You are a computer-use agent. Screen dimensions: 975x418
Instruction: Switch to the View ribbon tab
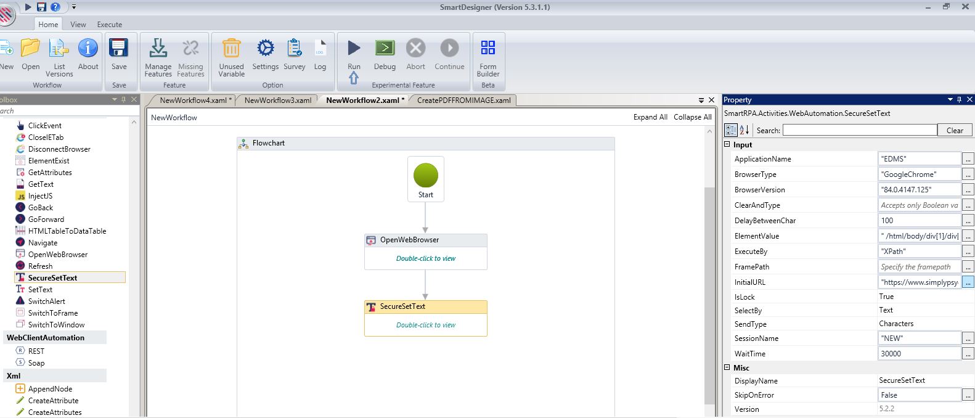tap(78, 25)
